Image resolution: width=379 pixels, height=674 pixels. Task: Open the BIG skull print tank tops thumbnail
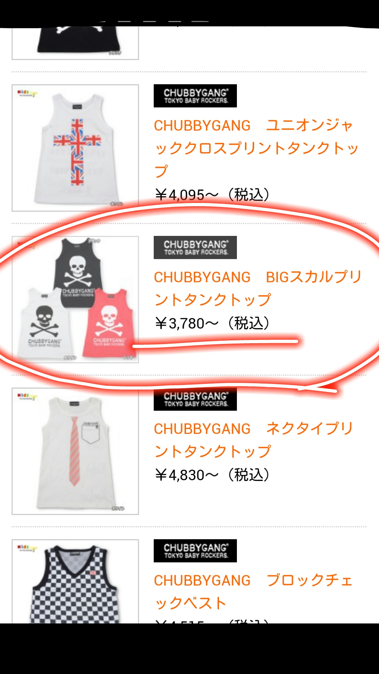tap(75, 300)
